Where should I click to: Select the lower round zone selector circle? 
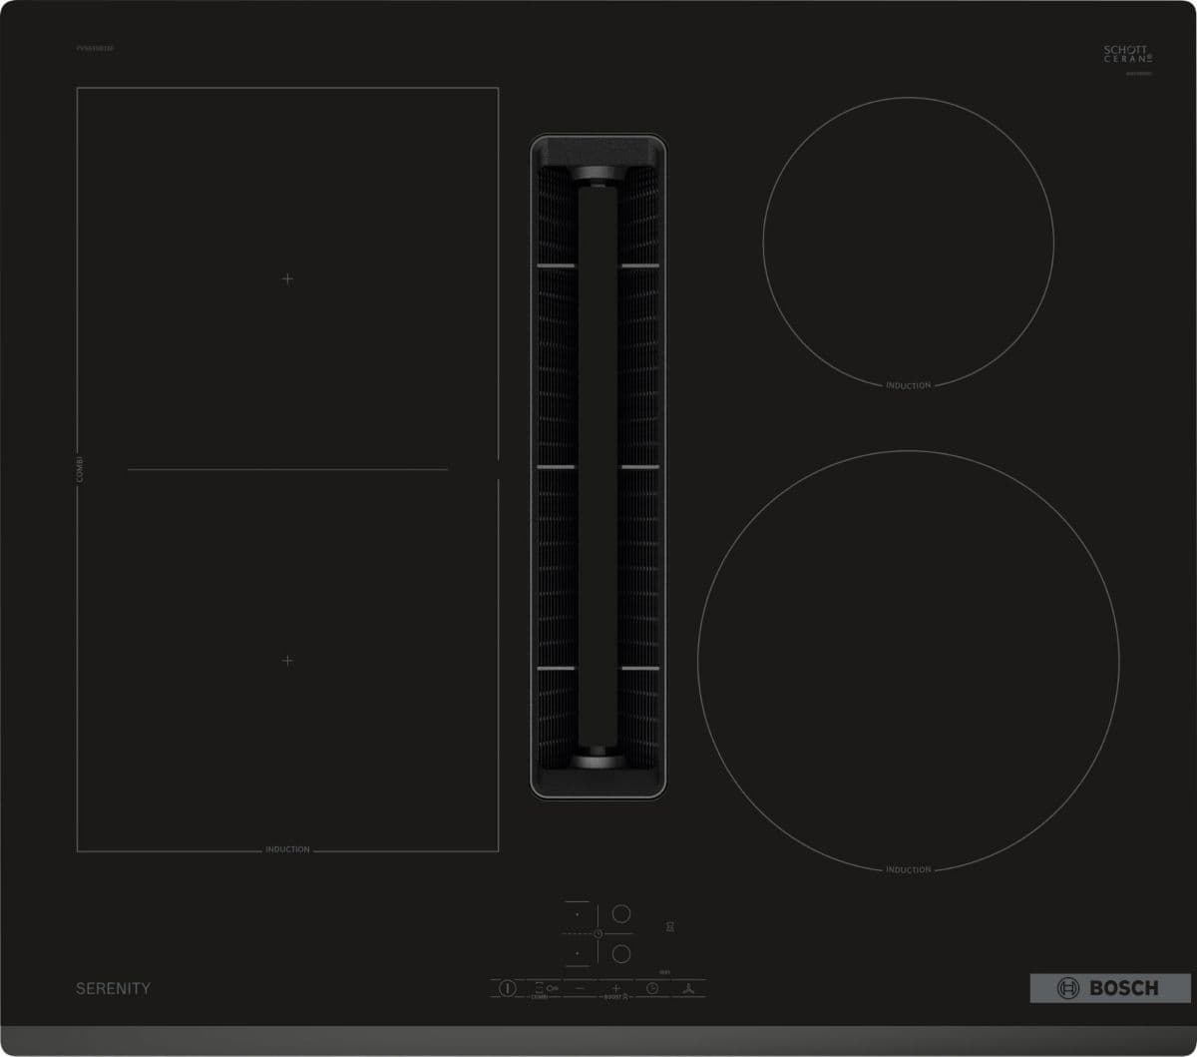coord(621,953)
